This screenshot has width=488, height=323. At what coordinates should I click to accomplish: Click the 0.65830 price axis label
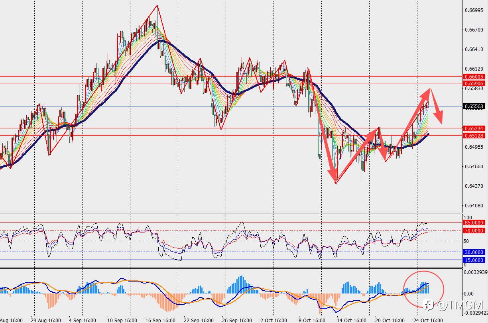click(474, 88)
